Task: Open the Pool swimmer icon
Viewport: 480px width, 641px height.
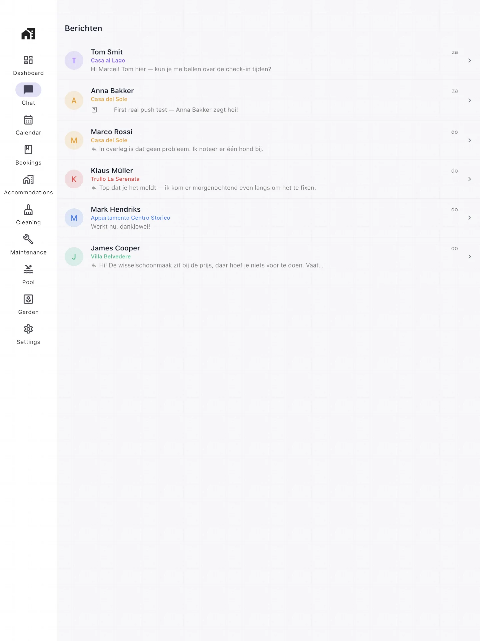Action: tap(28, 269)
